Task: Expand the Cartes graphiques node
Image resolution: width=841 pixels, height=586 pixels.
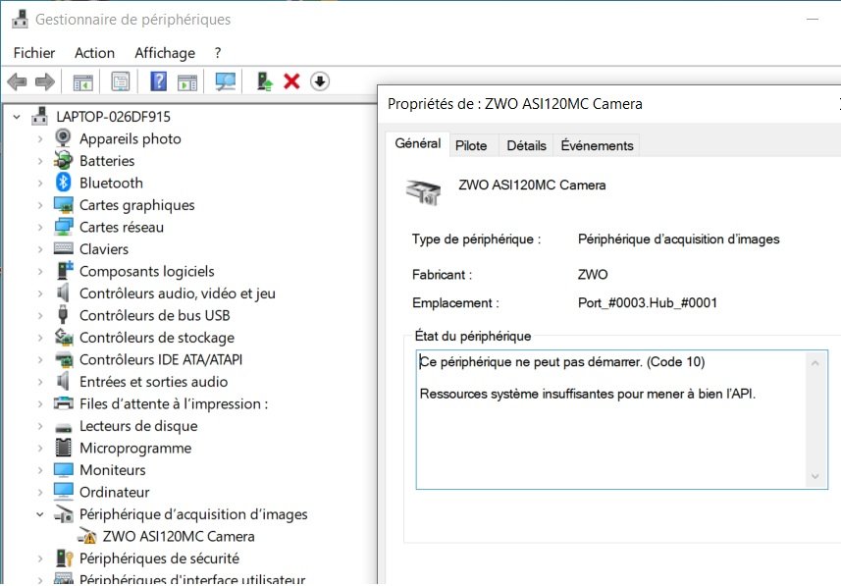Action: tap(39, 205)
